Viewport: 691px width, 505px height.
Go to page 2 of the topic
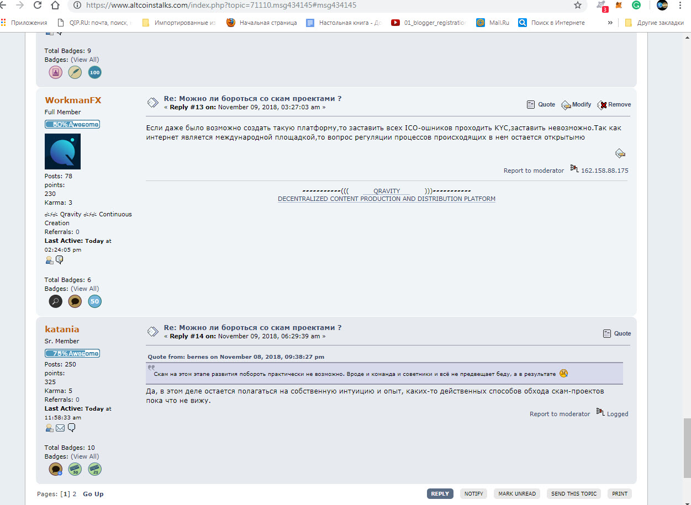coord(75,494)
